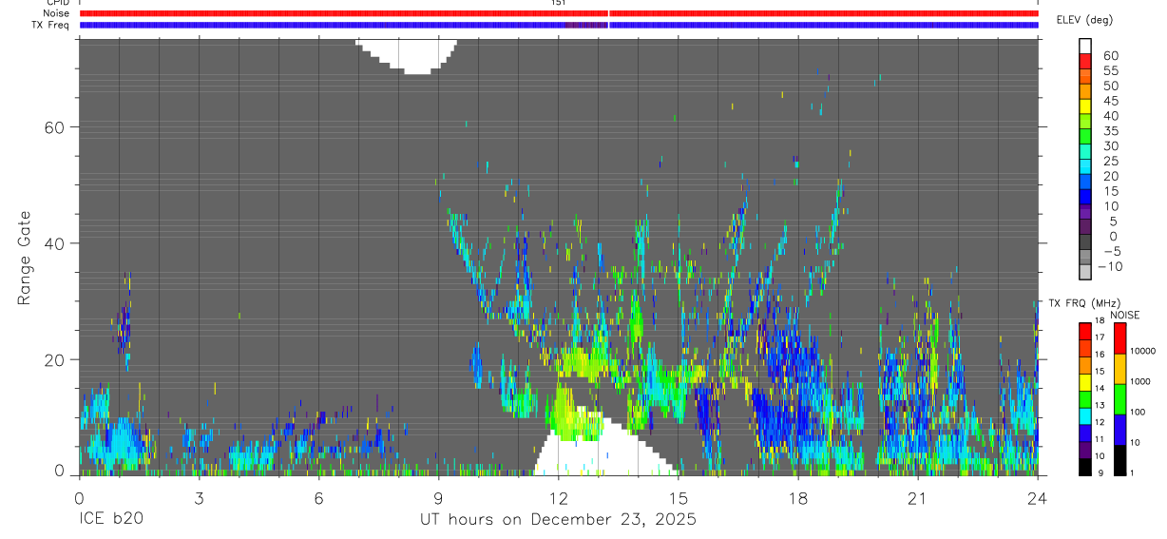Viewport: 1167px width, 539px height.
Task: Click the '17' value on the TX FRQ scale
Action: pyautogui.click(x=1100, y=337)
